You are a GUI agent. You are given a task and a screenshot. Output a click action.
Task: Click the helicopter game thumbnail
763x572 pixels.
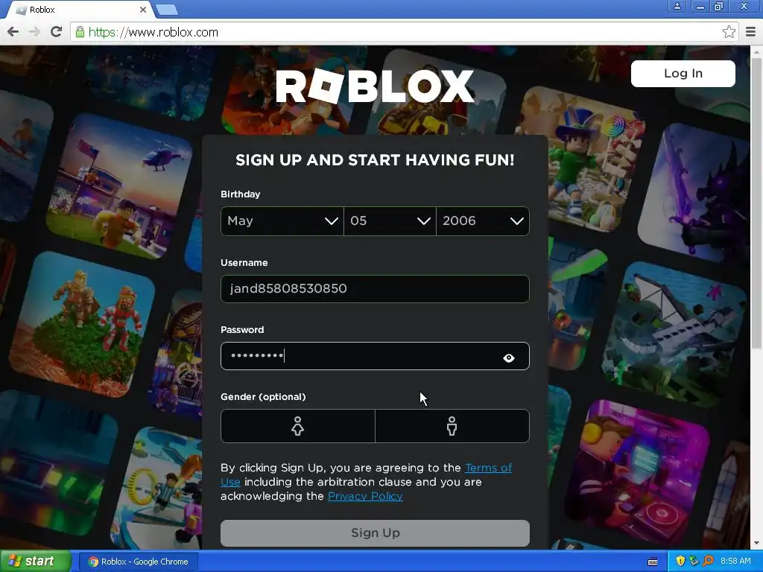tap(120, 186)
